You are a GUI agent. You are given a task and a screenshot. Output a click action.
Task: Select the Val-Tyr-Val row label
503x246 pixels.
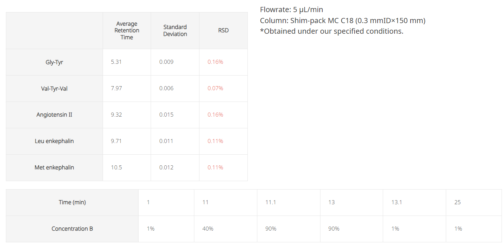(x=54, y=89)
